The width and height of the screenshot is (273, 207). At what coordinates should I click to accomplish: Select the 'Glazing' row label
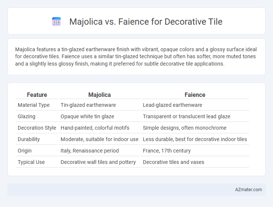point(27,116)
